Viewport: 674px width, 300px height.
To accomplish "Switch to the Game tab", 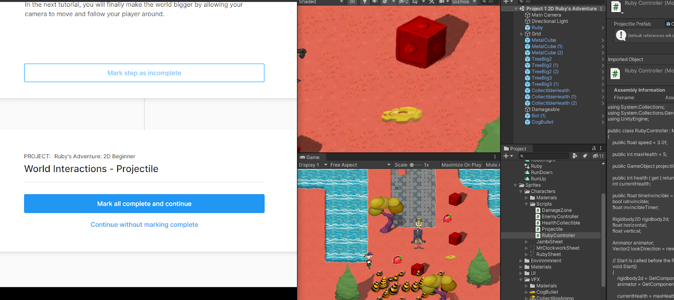I will (310, 157).
